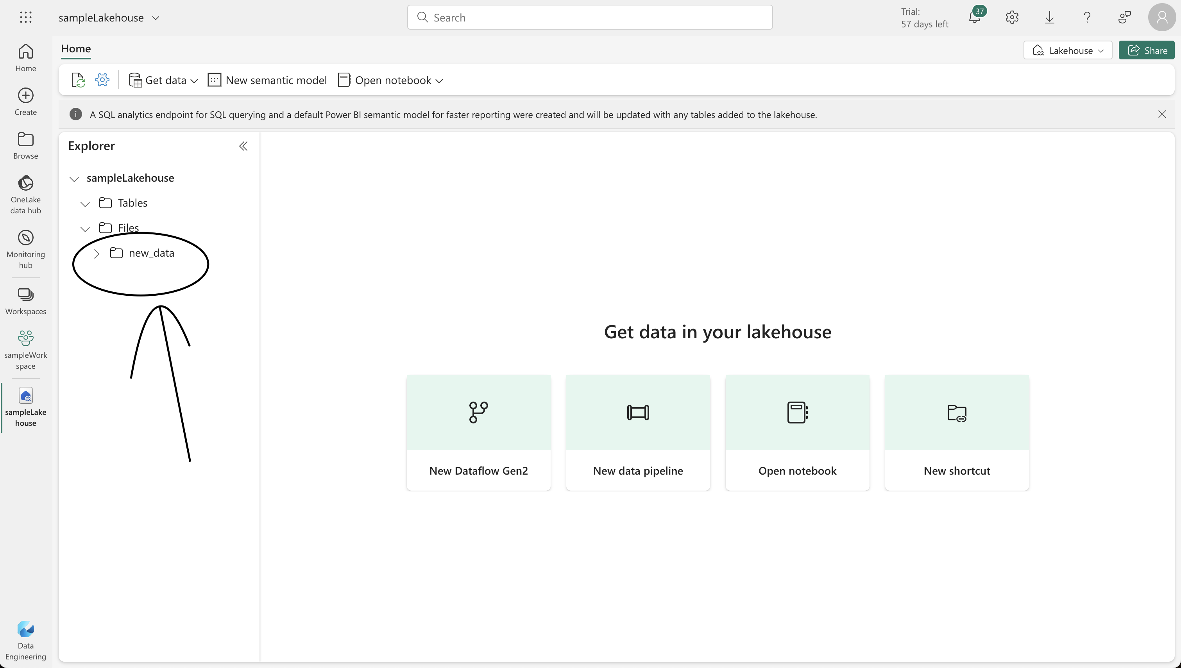Click New semantic model
This screenshot has height=668, width=1181.
(267, 80)
